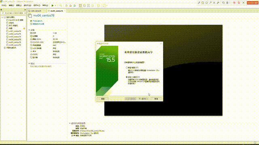Open the Network Adapter NAT device row

(x=48, y=45)
